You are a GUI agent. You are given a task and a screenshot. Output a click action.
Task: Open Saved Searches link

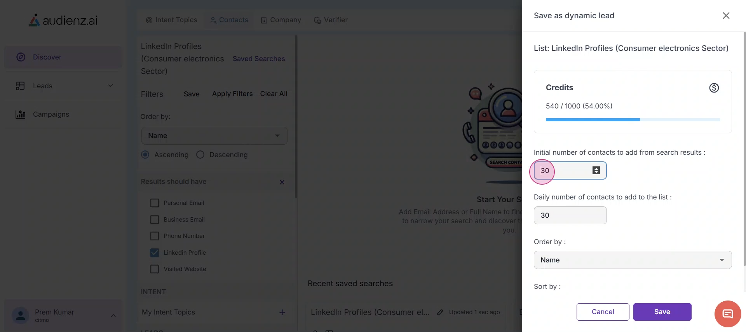pyautogui.click(x=259, y=59)
